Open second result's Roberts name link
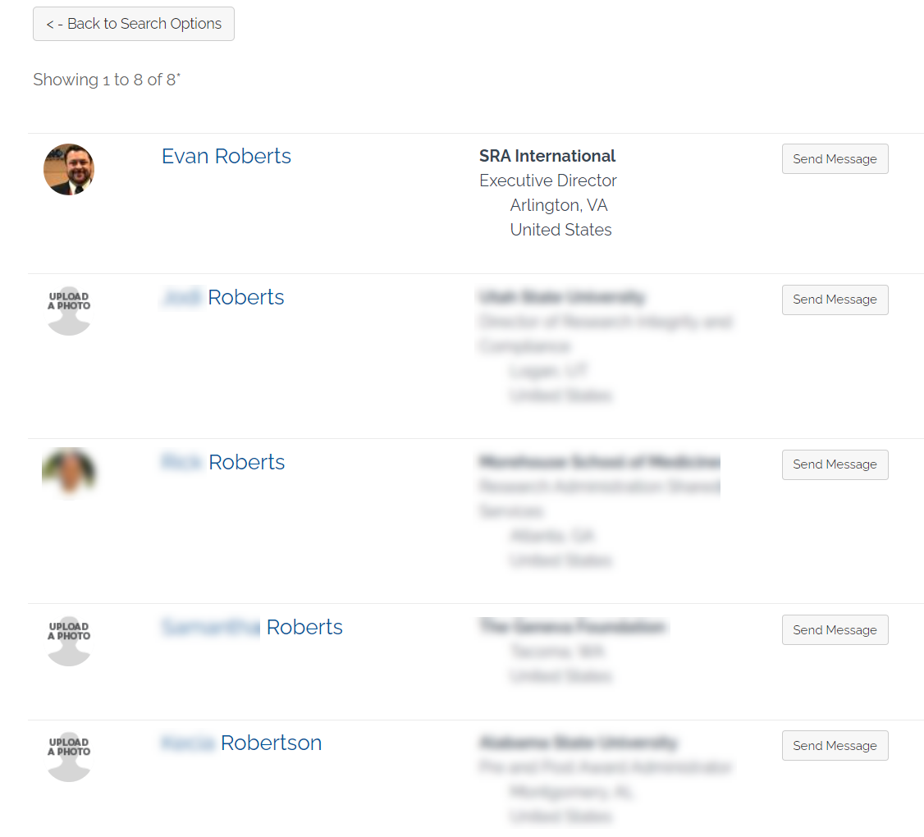 (x=223, y=297)
